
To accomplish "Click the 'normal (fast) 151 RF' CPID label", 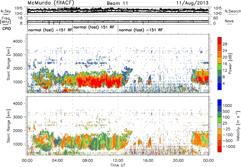I will [94, 27].
